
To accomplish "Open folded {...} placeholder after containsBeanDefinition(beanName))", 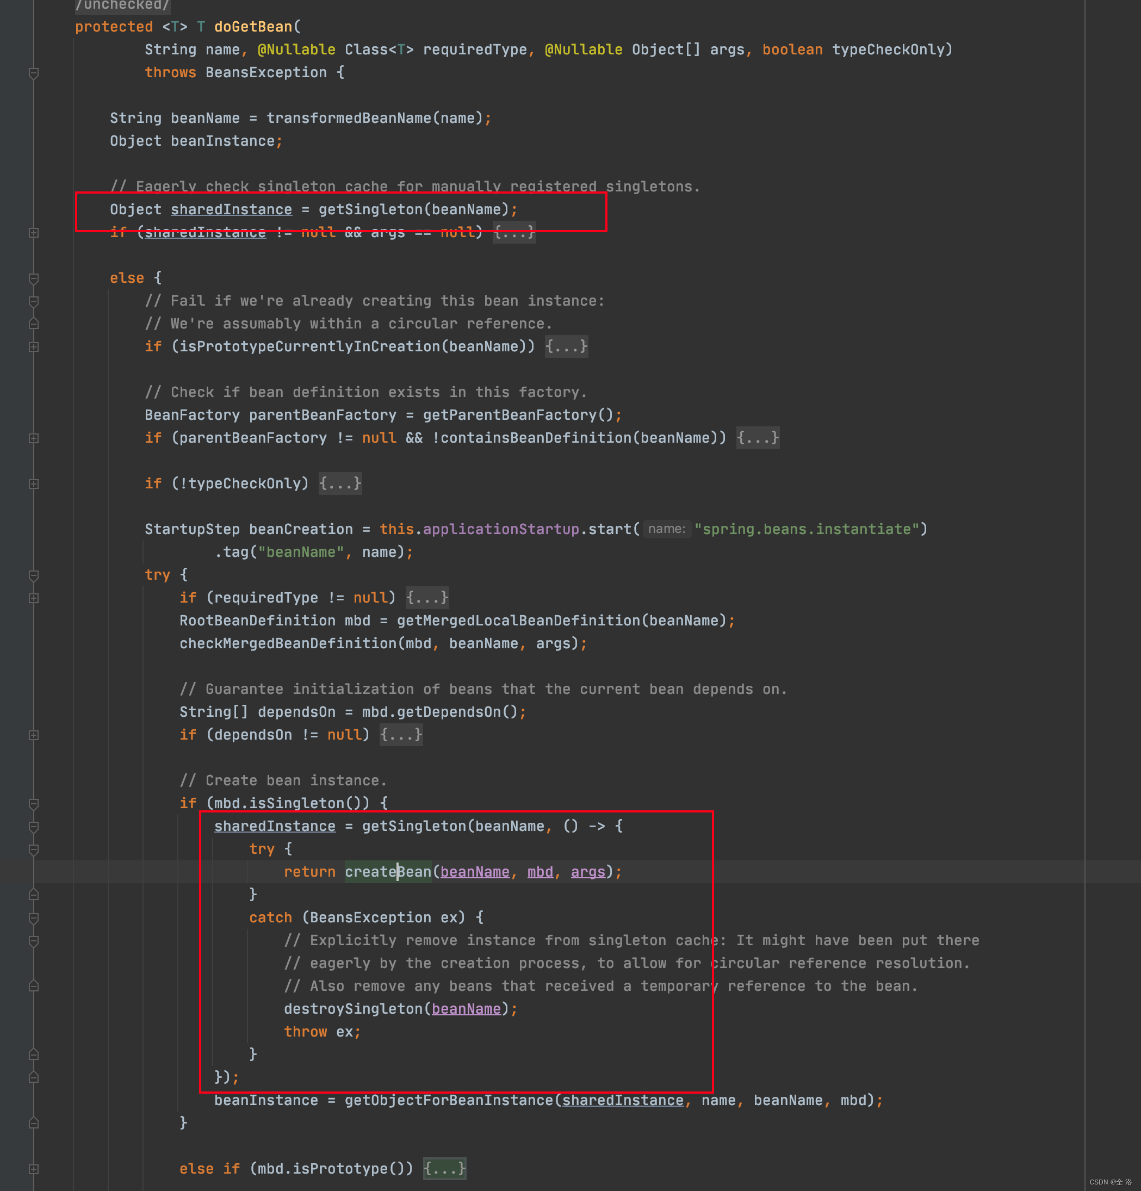I will click(758, 437).
